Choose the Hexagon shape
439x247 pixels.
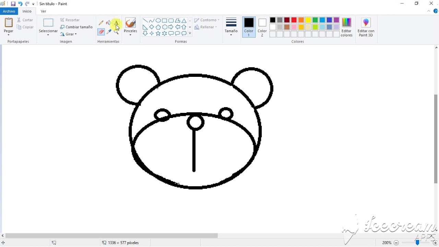[165, 27]
